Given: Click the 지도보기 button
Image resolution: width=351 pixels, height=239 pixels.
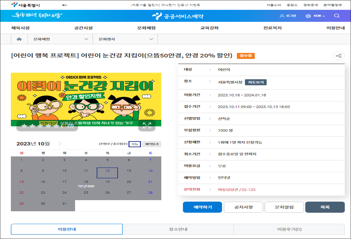Looking at the screenshot, I should tap(256, 82).
